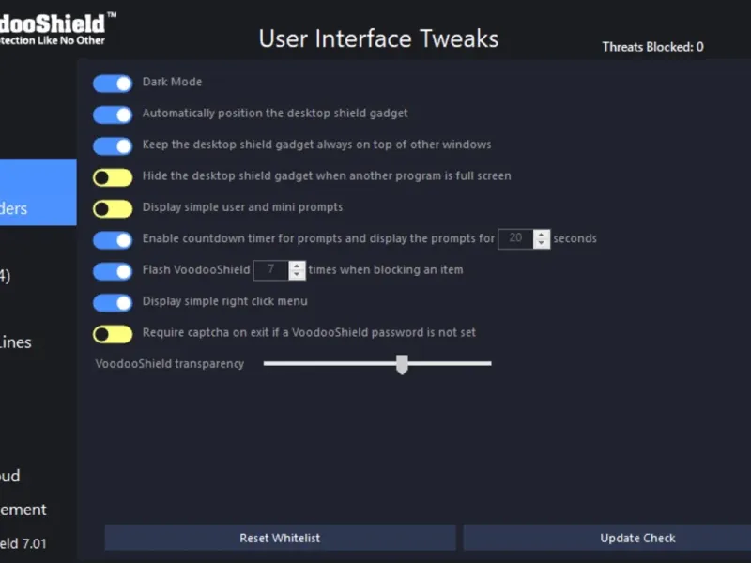This screenshot has height=563, width=751.
Task: Increase the prompt seconds with up arrow
Action: (542, 234)
